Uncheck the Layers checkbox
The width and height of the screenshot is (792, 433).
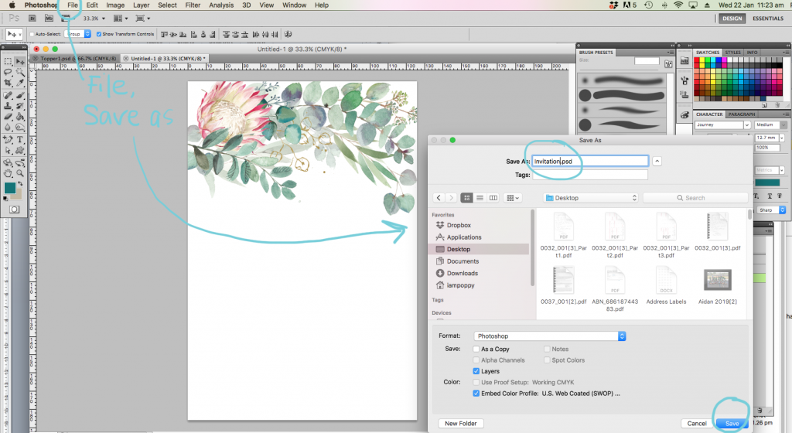[476, 371]
